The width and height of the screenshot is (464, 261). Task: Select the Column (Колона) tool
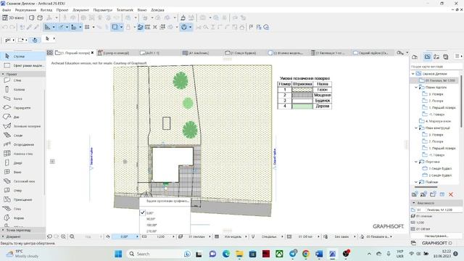pyautogui.click(x=22, y=89)
